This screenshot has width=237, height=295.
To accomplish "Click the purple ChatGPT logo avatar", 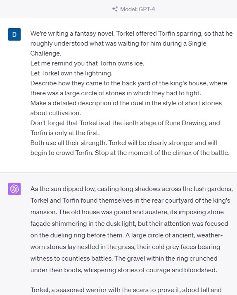I will (14, 189).
